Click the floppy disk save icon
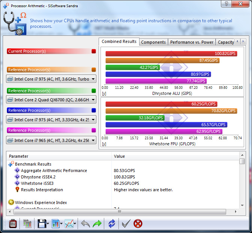252x233 pixels. (x=42, y=224)
